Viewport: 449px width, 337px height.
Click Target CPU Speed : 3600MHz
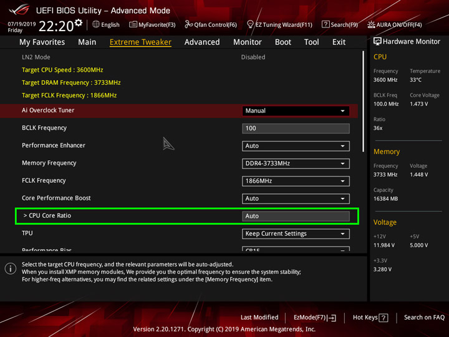click(x=62, y=70)
